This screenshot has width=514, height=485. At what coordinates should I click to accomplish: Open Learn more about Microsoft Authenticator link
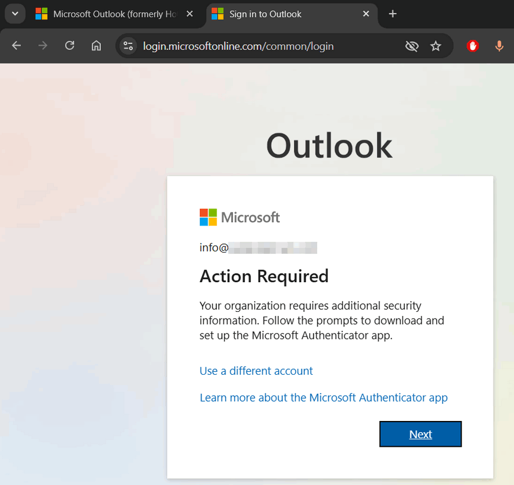pyautogui.click(x=323, y=398)
